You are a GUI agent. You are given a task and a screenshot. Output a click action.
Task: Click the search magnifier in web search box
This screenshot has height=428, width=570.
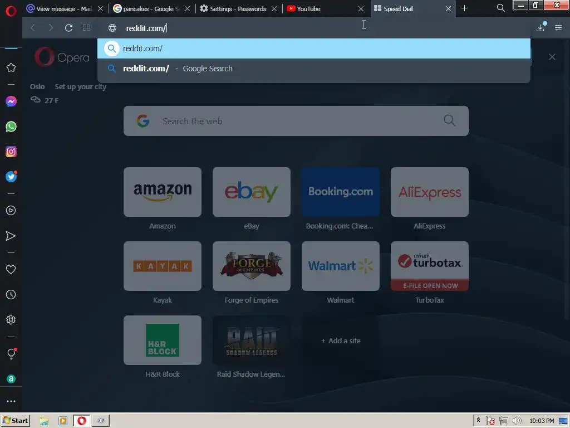(449, 120)
